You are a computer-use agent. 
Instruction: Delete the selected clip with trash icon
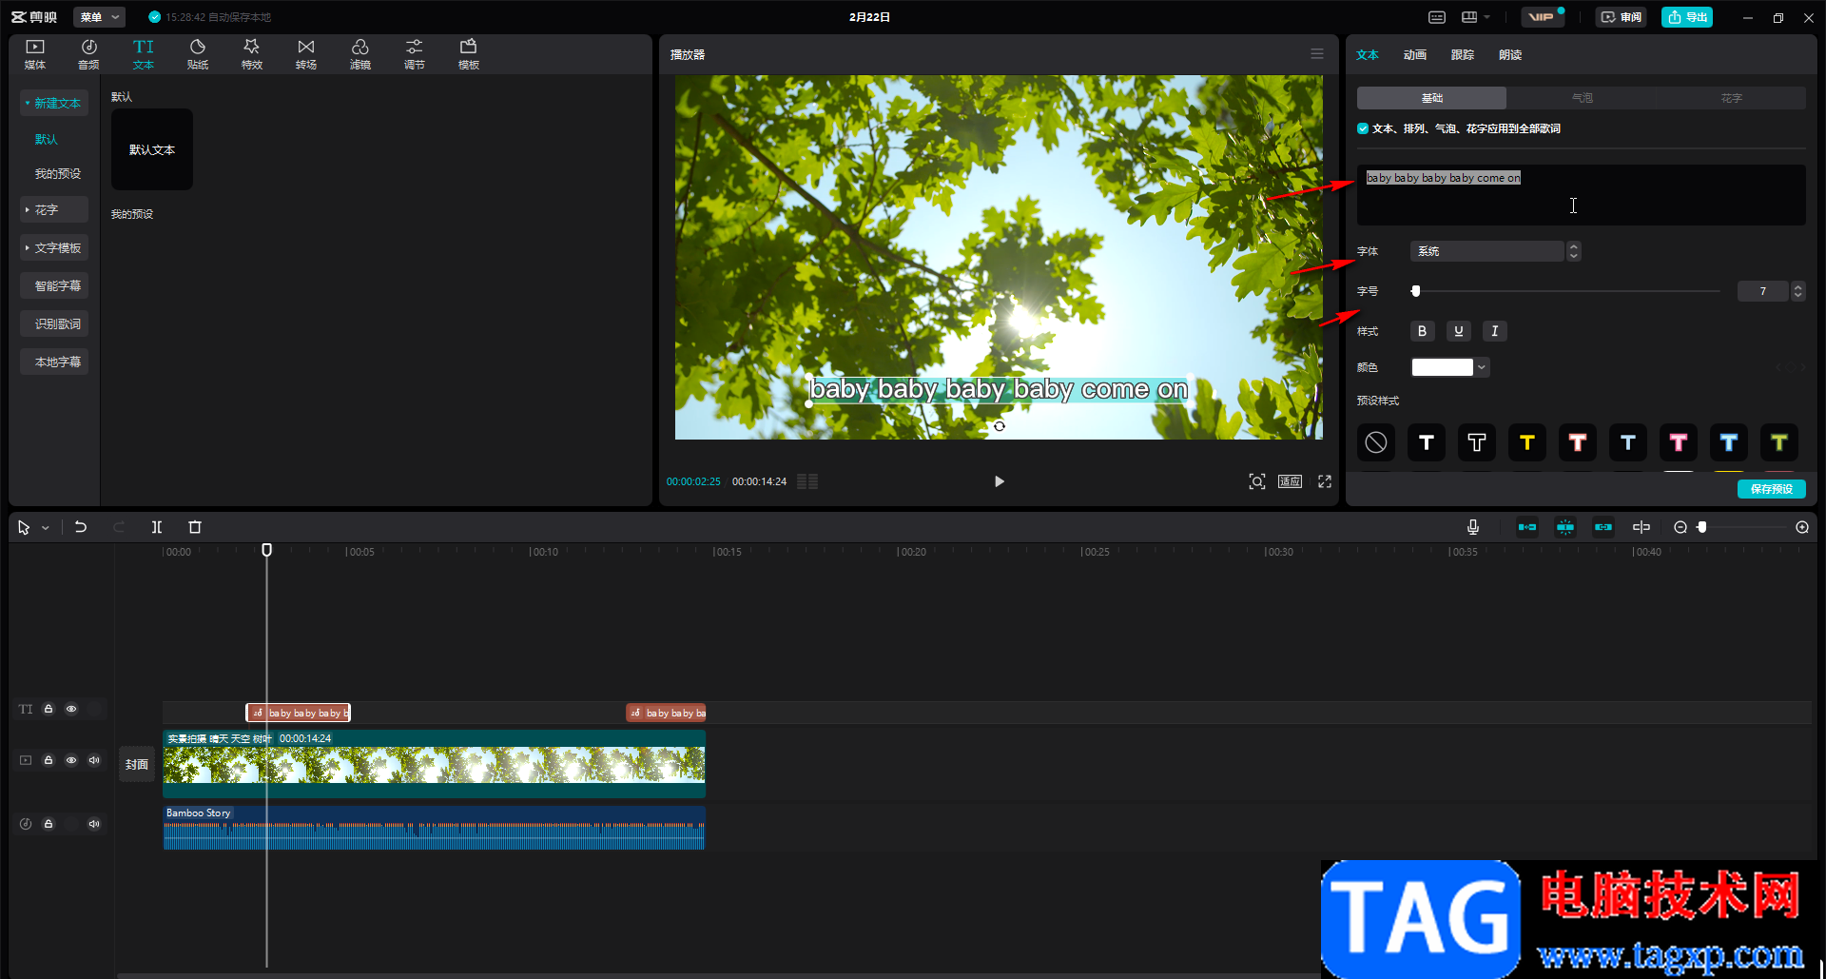(x=195, y=527)
